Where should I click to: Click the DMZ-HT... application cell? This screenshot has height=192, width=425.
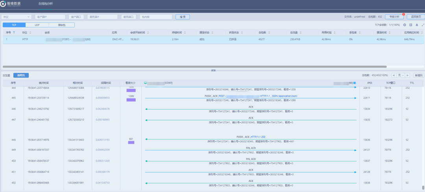tap(118, 39)
